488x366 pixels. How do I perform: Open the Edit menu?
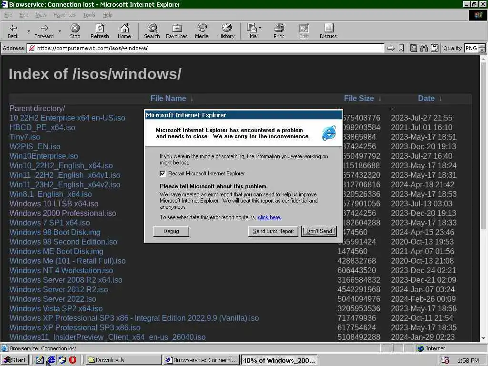coord(24,15)
